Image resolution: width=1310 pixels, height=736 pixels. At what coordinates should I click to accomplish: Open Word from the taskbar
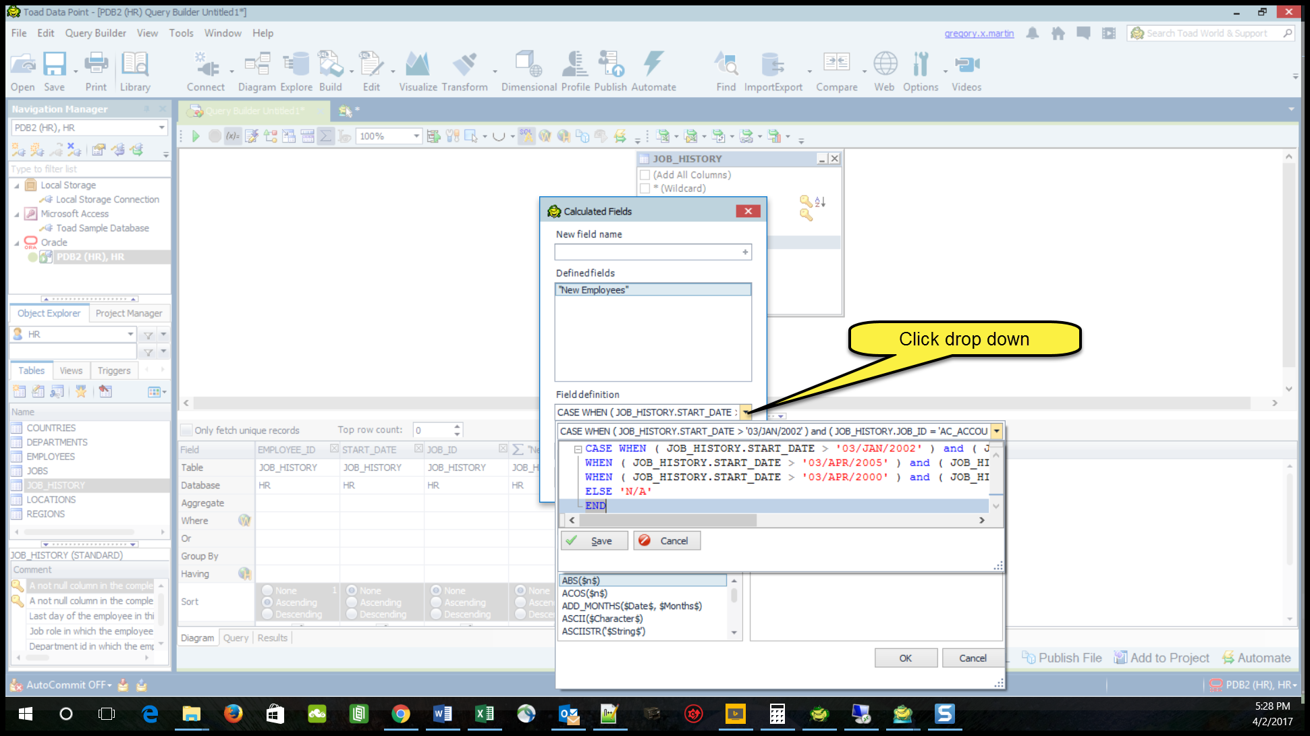click(443, 714)
